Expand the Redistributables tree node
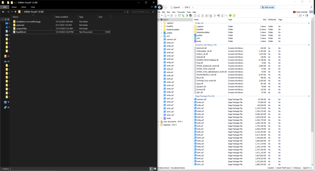The image size is (315, 171). (161, 30)
